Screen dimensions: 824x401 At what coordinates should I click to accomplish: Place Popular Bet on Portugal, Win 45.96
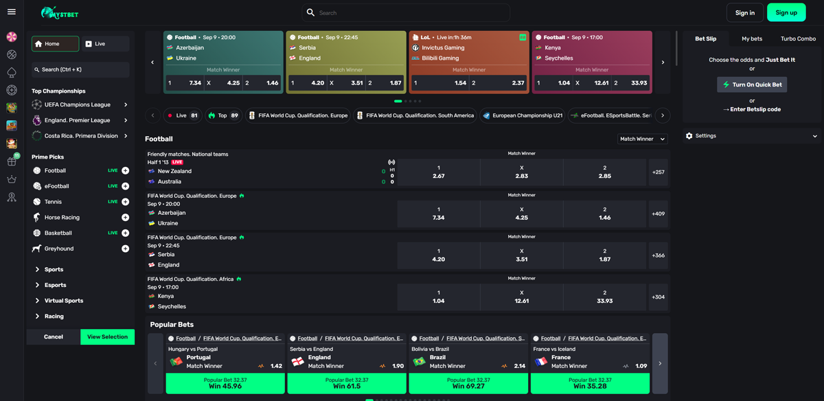pyautogui.click(x=225, y=383)
